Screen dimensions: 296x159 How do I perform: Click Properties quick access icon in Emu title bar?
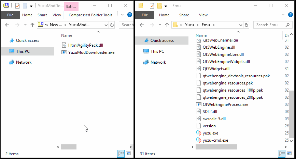coord(152,6)
